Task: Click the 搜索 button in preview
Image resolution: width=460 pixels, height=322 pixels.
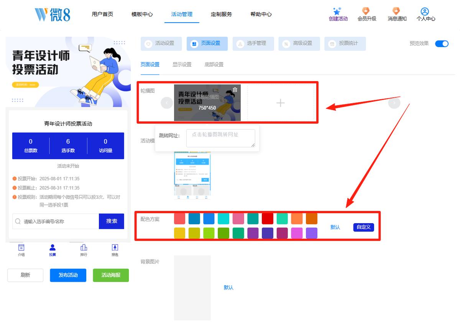Action: pyautogui.click(x=112, y=221)
